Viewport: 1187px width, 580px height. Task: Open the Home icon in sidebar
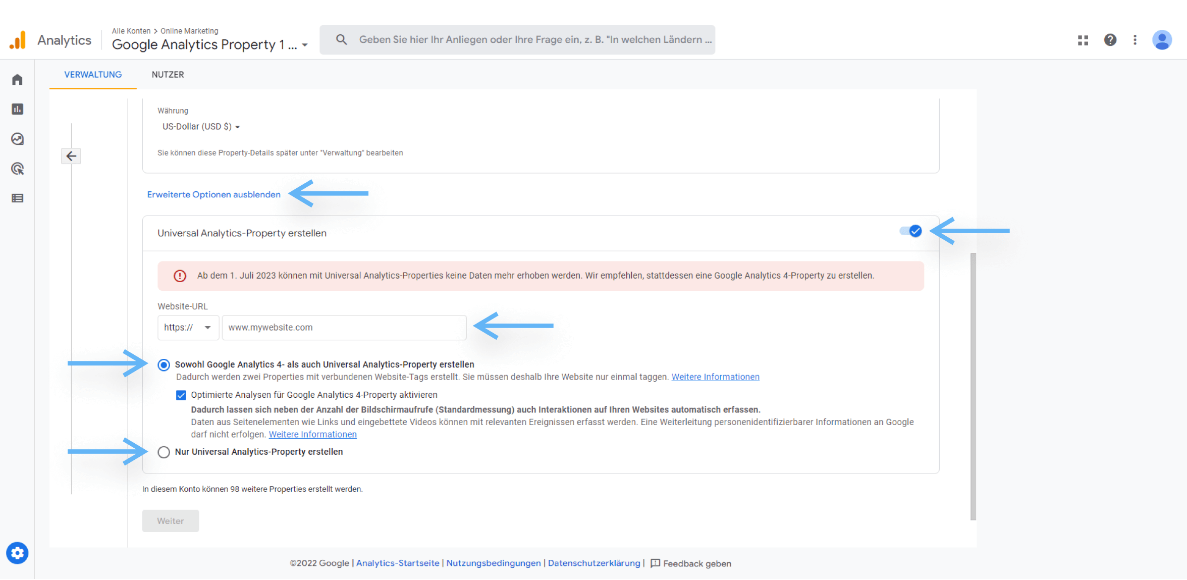[17, 80]
